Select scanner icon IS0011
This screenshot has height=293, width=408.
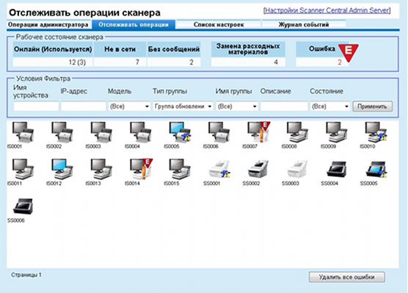[x=23, y=169]
